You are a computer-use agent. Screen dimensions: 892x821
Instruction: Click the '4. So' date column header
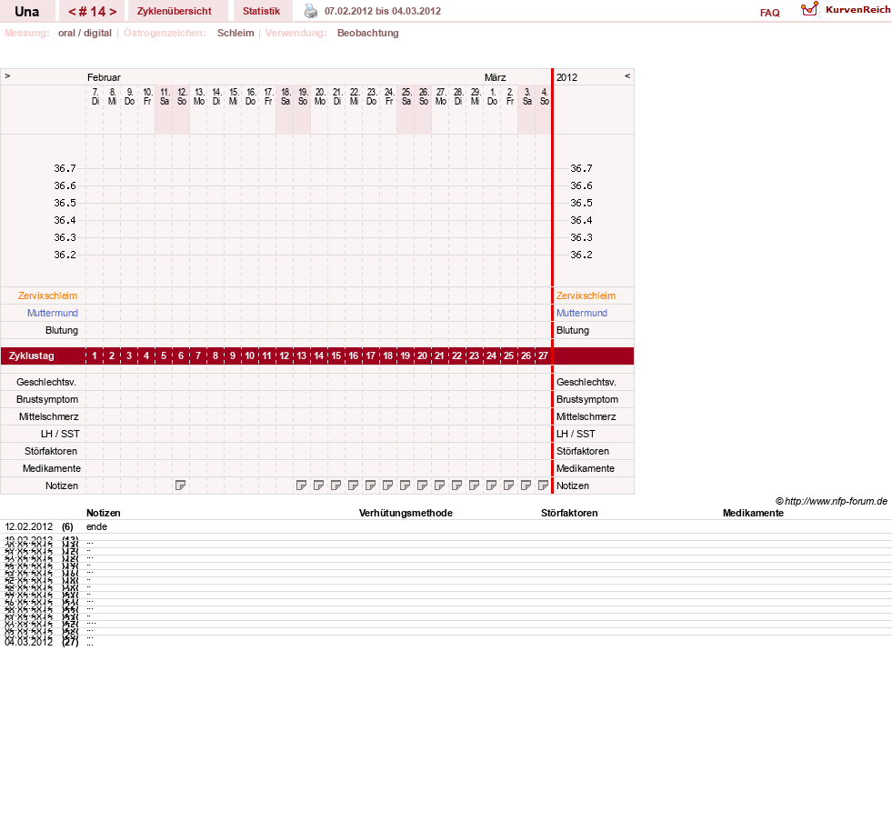tap(545, 96)
